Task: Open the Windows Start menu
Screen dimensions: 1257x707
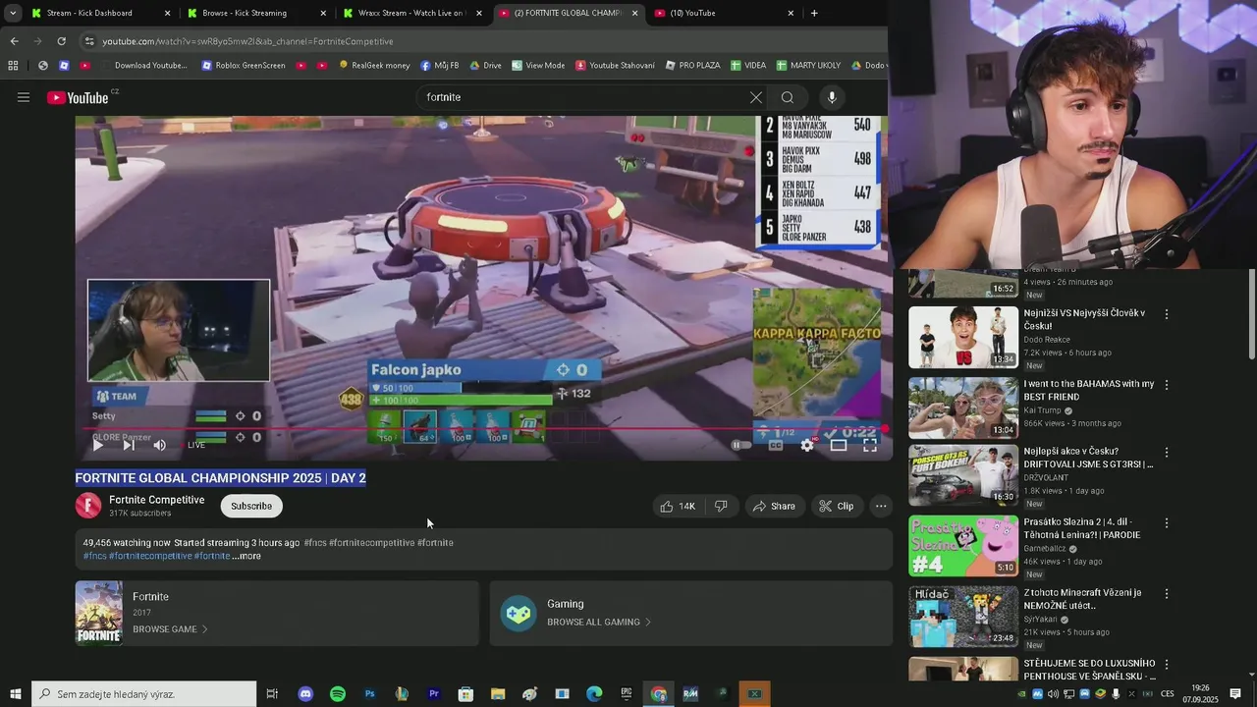Action: tap(15, 694)
